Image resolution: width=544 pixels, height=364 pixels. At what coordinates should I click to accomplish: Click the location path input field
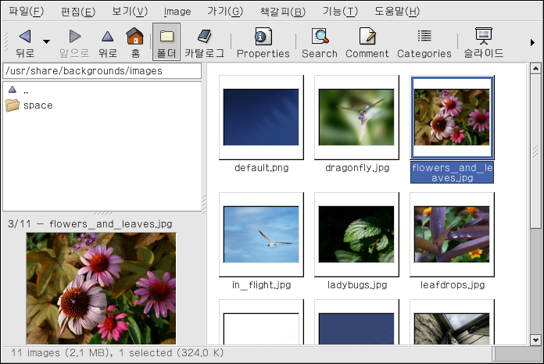pyautogui.click(x=102, y=71)
